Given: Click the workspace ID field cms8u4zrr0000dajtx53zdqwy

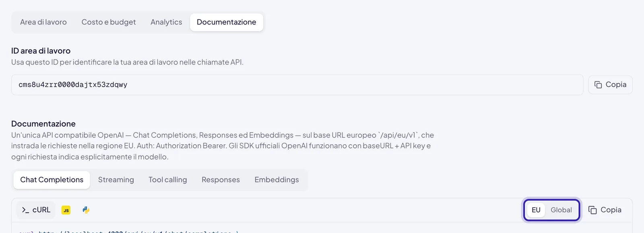Looking at the screenshot, I should click(x=297, y=85).
